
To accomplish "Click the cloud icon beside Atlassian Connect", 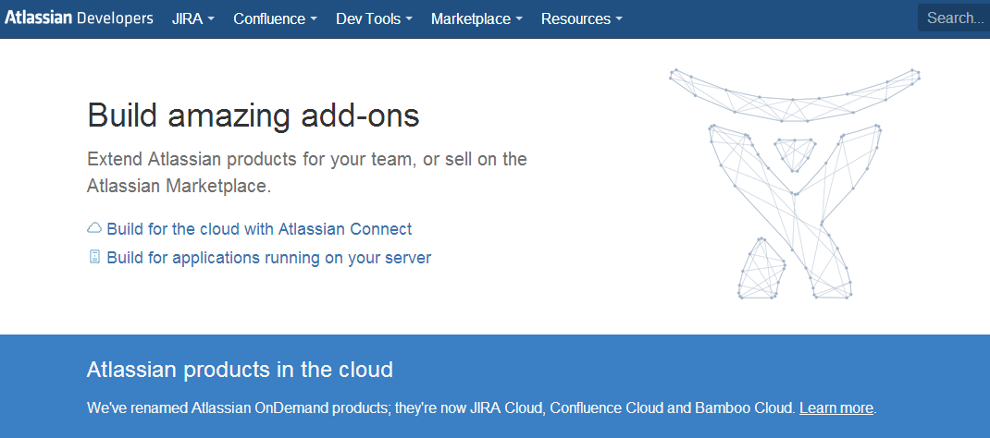I will (94, 228).
